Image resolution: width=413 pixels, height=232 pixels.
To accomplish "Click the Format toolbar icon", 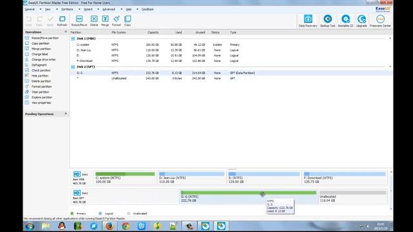I will tap(116, 21).
